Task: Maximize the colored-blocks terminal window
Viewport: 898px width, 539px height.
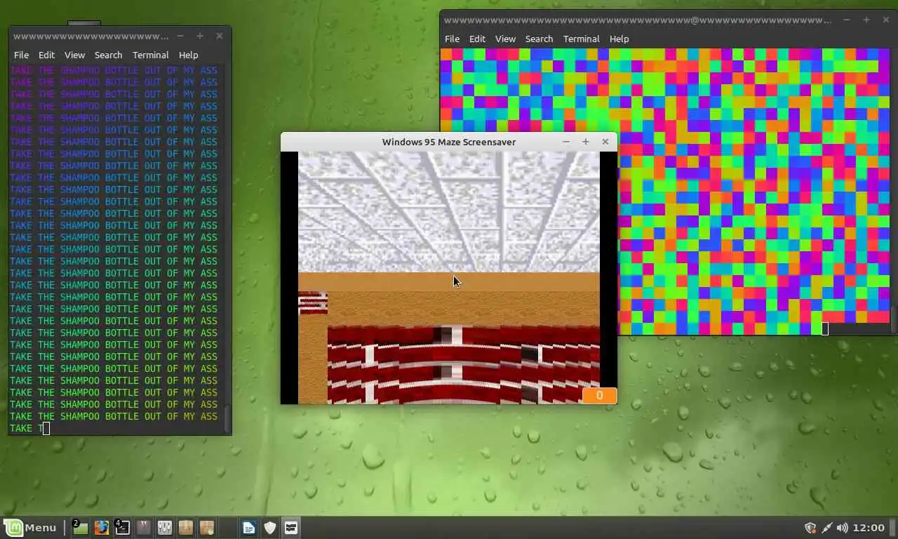Action: 866,20
